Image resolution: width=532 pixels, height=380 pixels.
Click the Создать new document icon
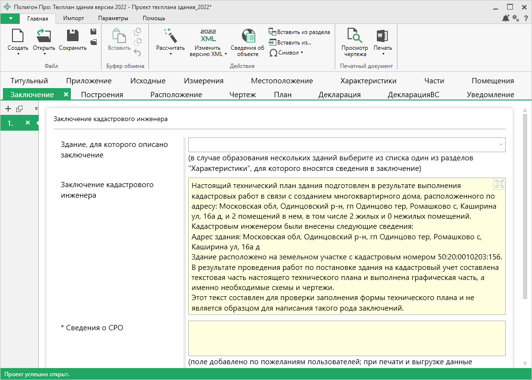(x=17, y=35)
